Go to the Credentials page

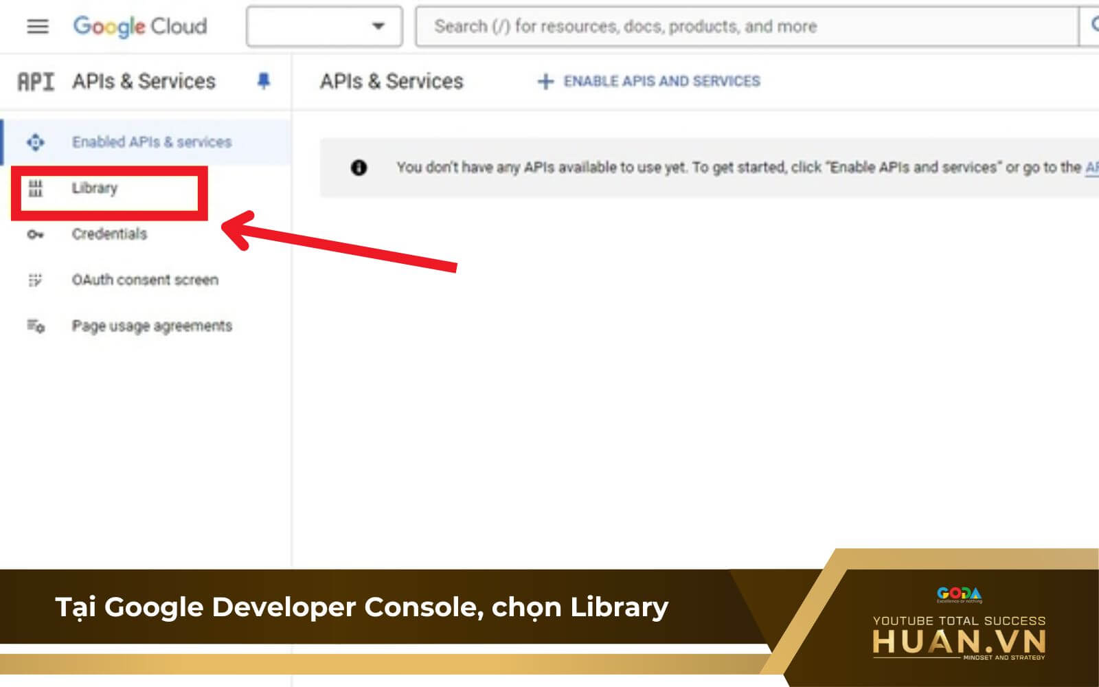[x=109, y=234]
